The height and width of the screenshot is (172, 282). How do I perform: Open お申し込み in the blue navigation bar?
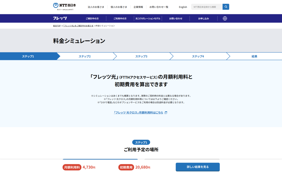[204, 18]
